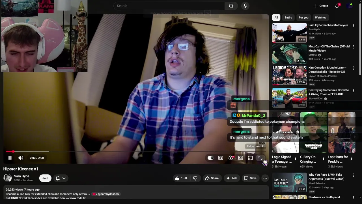Open options for Sam Hyde teaches Motorcycle

(354, 25)
